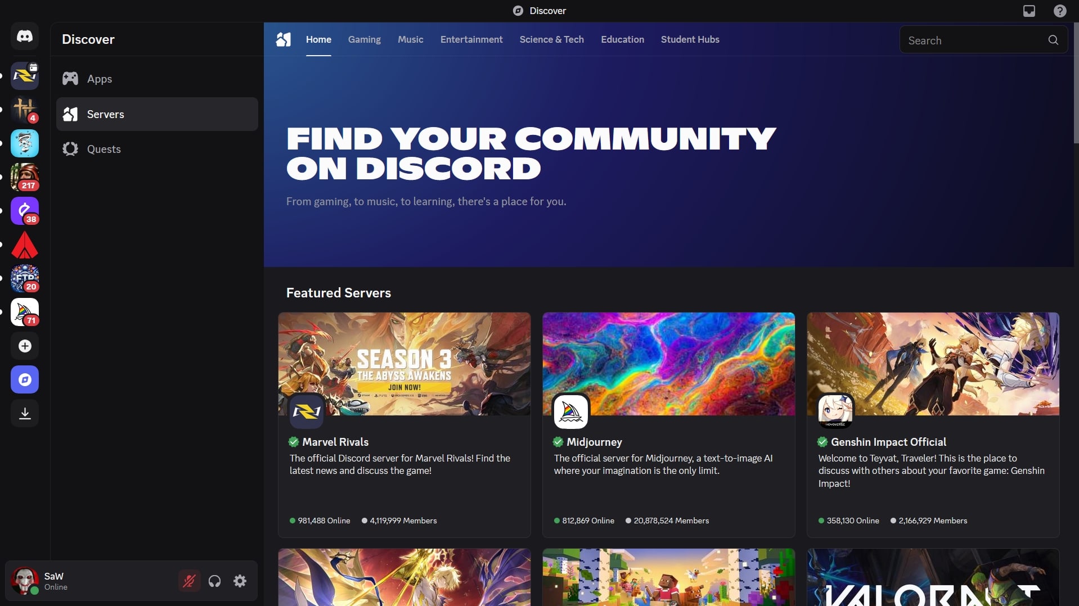Click the Discover servers logo beside Home
Screen dimensions: 1079x606
(284, 39)
